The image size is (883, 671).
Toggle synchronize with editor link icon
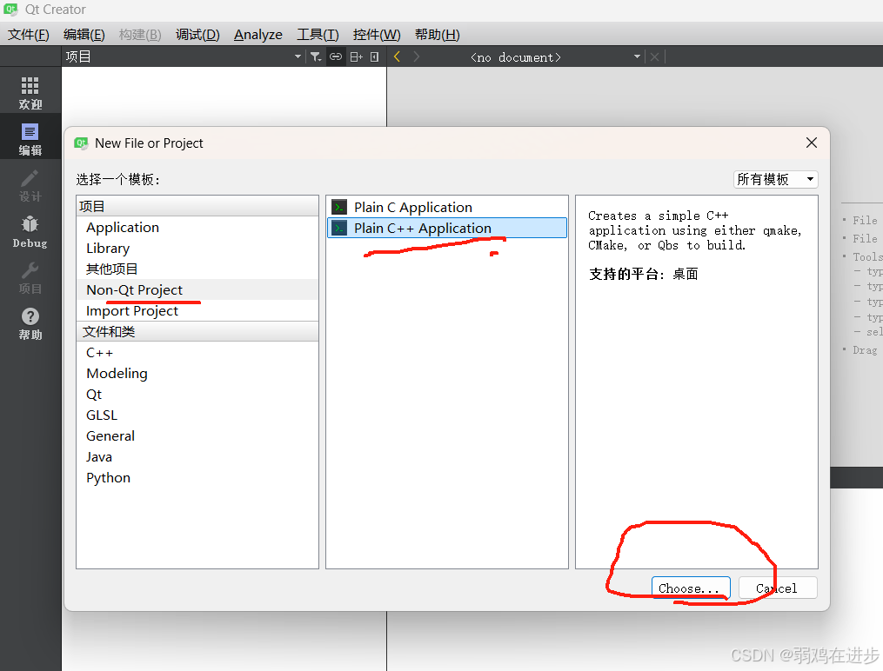click(336, 56)
